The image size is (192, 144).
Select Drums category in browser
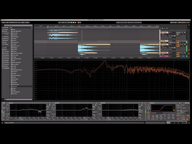(5, 31)
